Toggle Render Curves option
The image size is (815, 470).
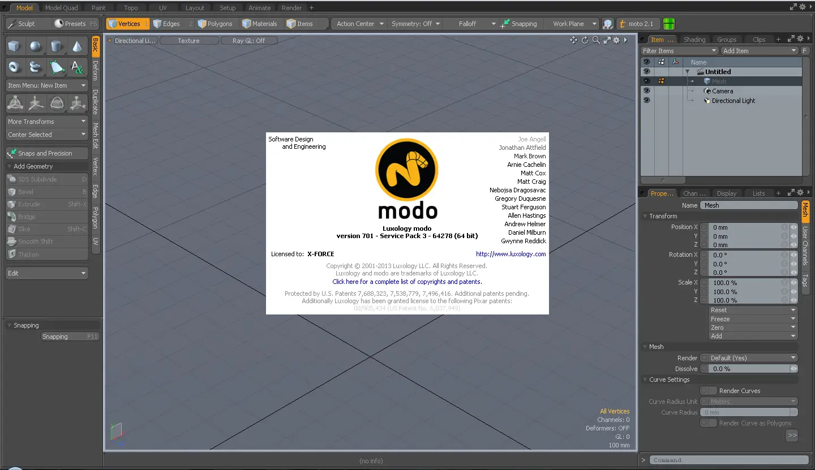709,391
